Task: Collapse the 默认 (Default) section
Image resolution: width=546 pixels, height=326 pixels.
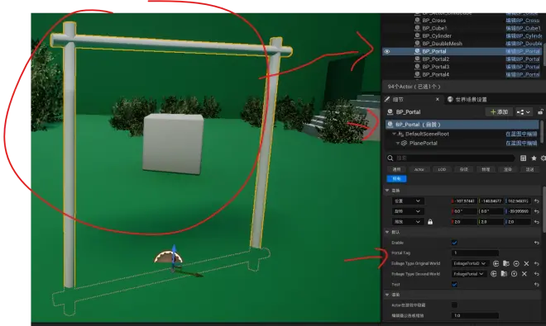Action: click(387, 232)
